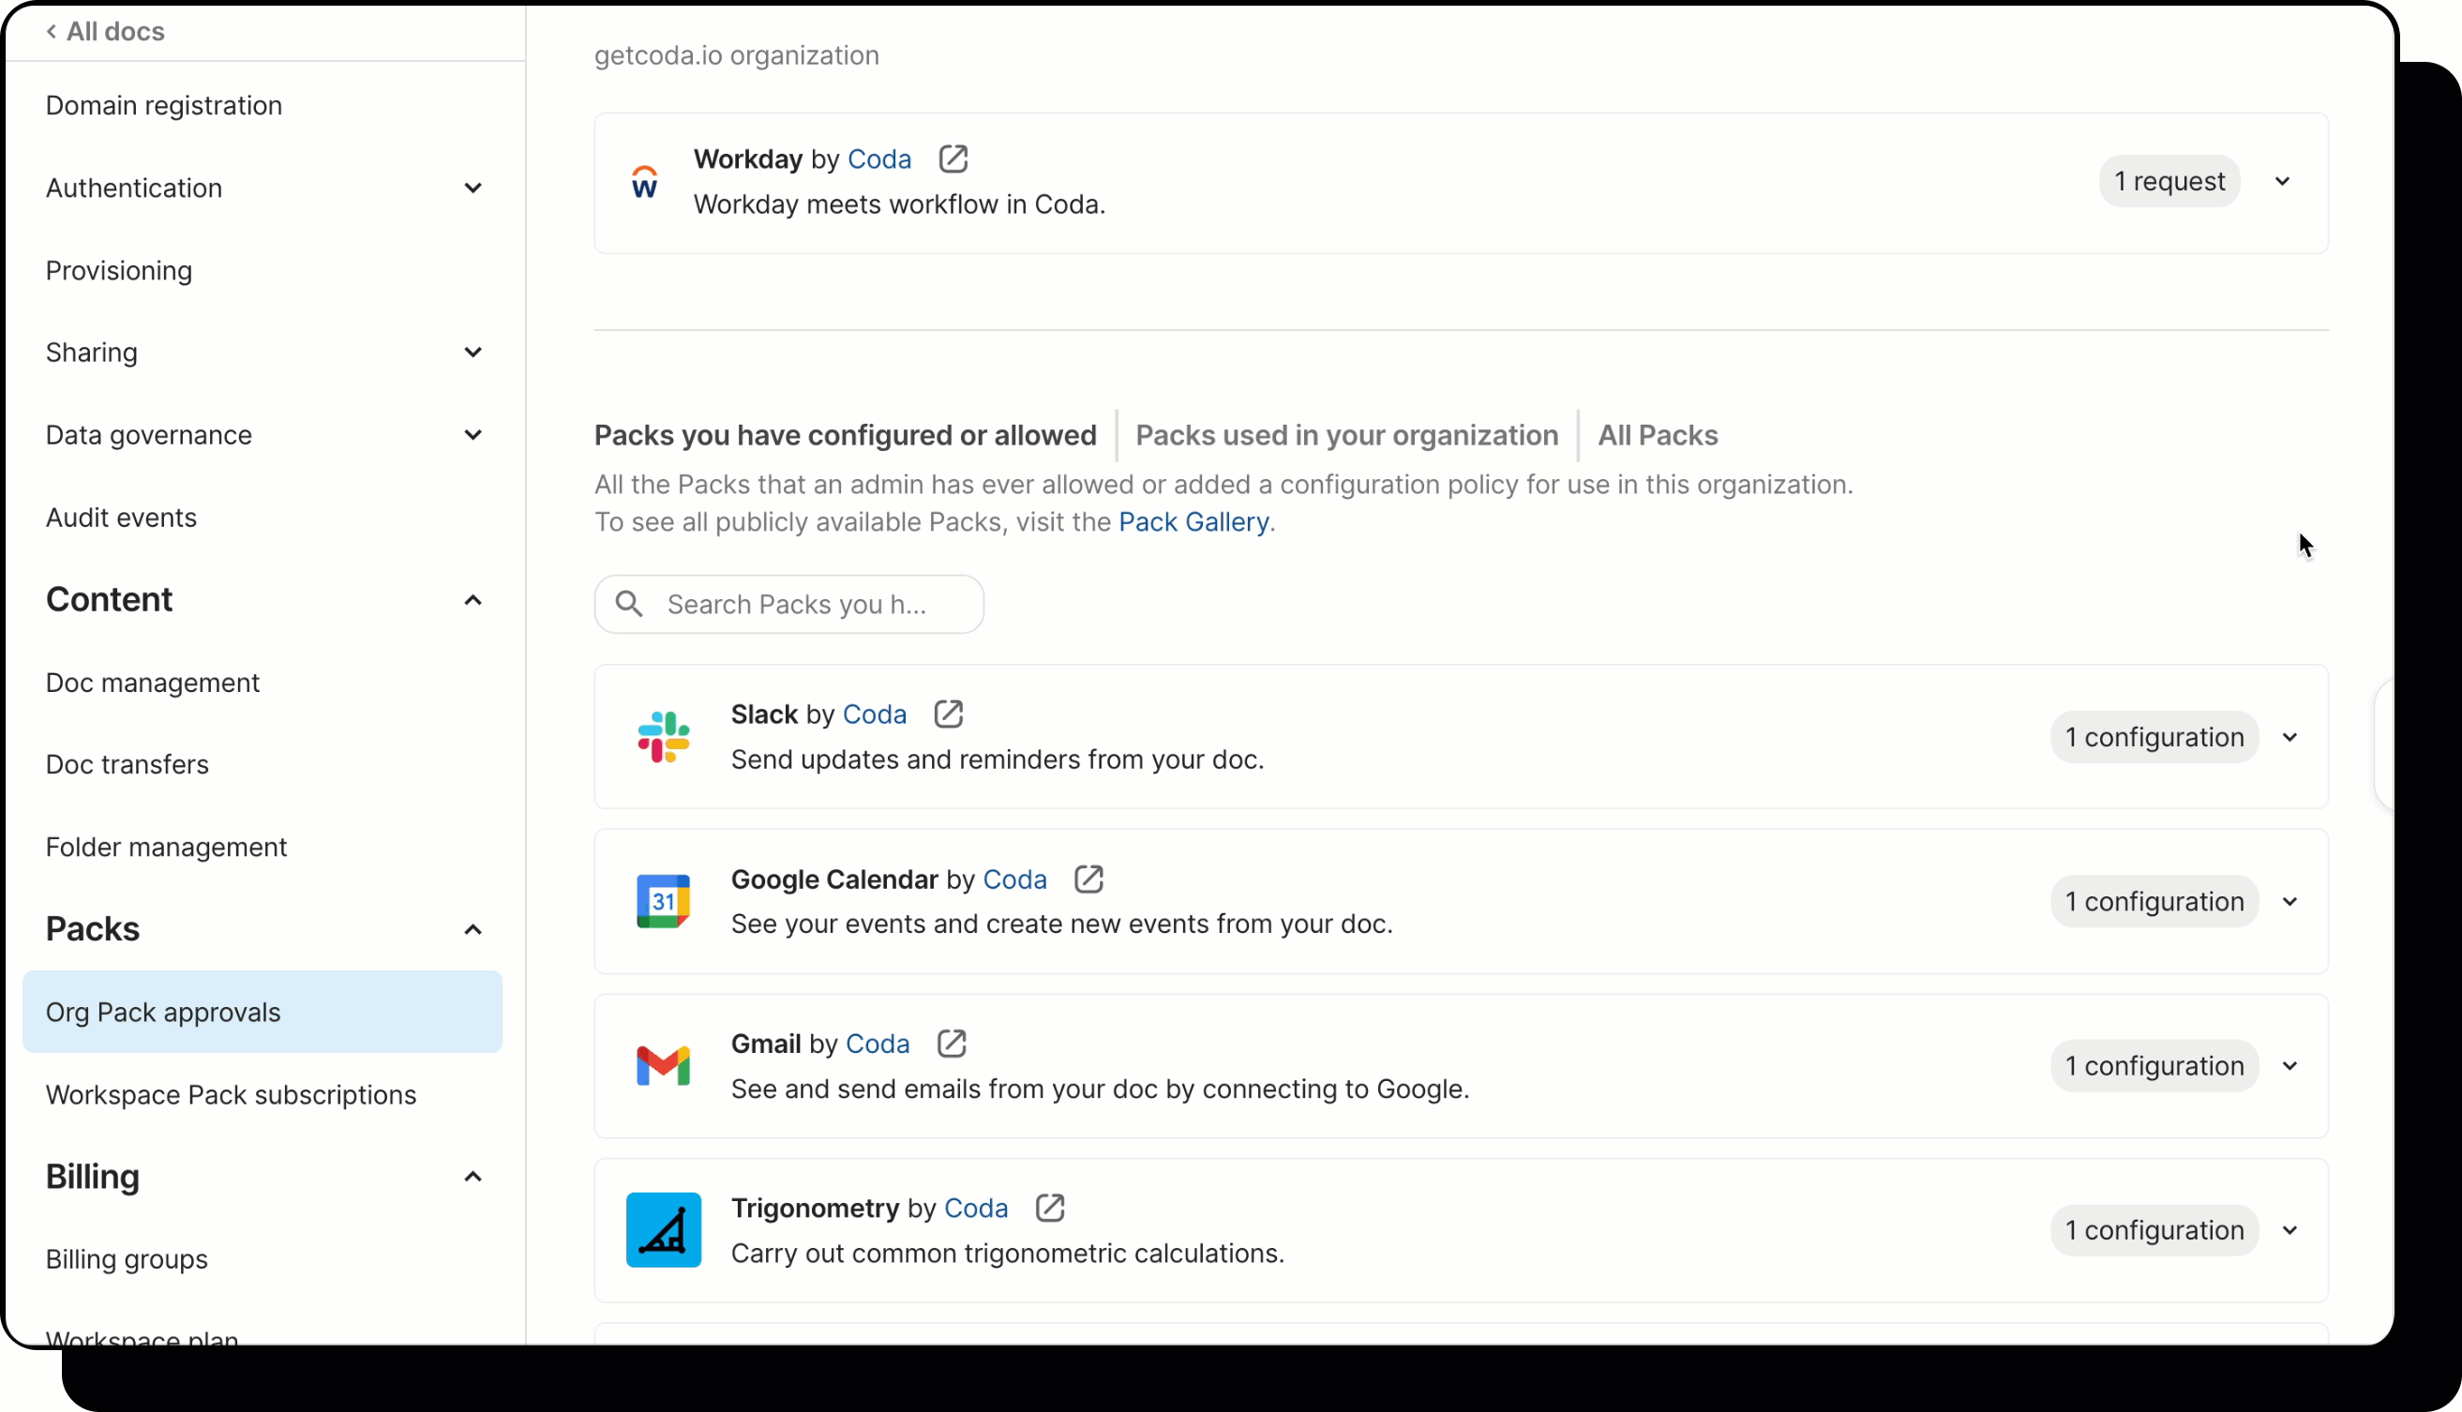Select the Workday pack icon
The width and height of the screenshot is (2462, 1412).
(644, 181)
